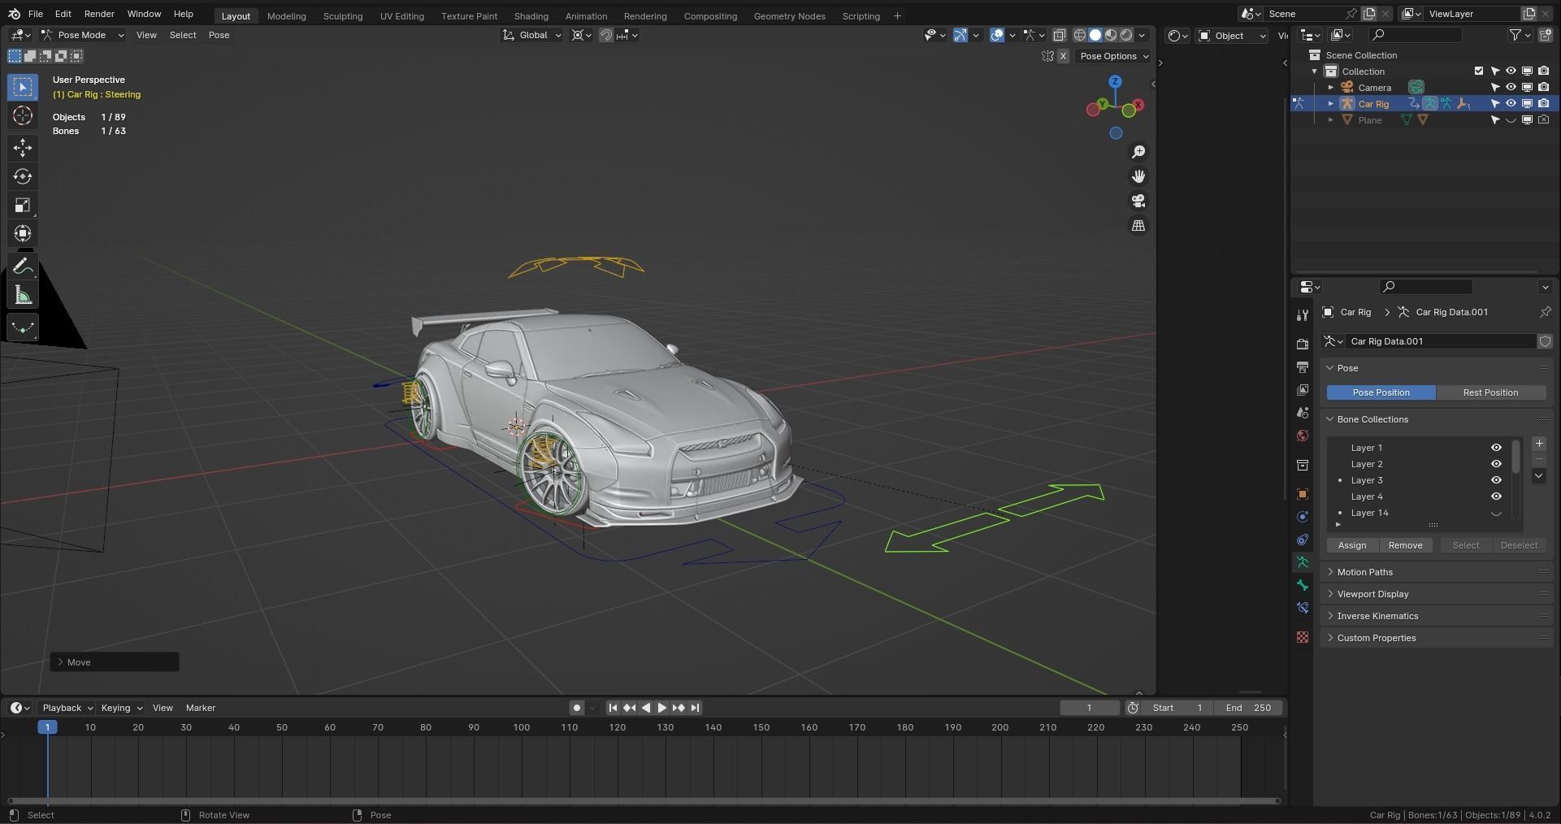Viewport: 1561px width, 824px height.
Task: Click the outliner search field
Action: 1415,35
